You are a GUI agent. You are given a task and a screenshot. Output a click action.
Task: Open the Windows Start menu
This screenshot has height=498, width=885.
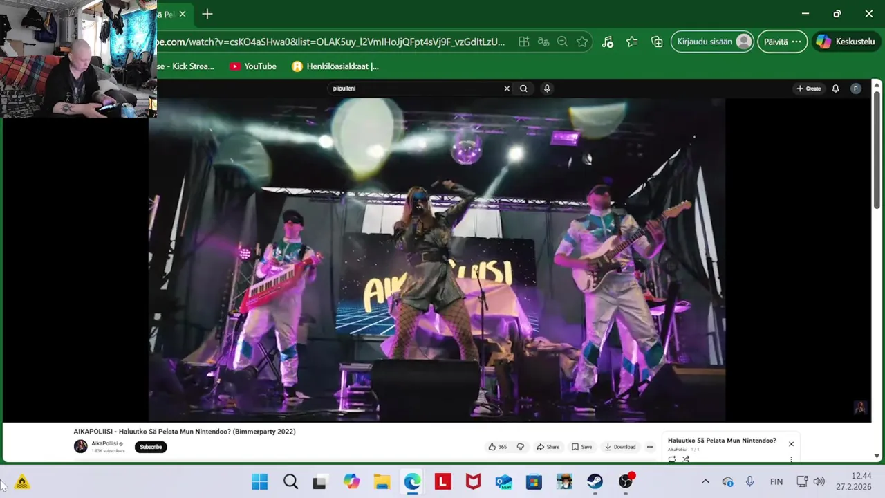(x=260, y=482)
